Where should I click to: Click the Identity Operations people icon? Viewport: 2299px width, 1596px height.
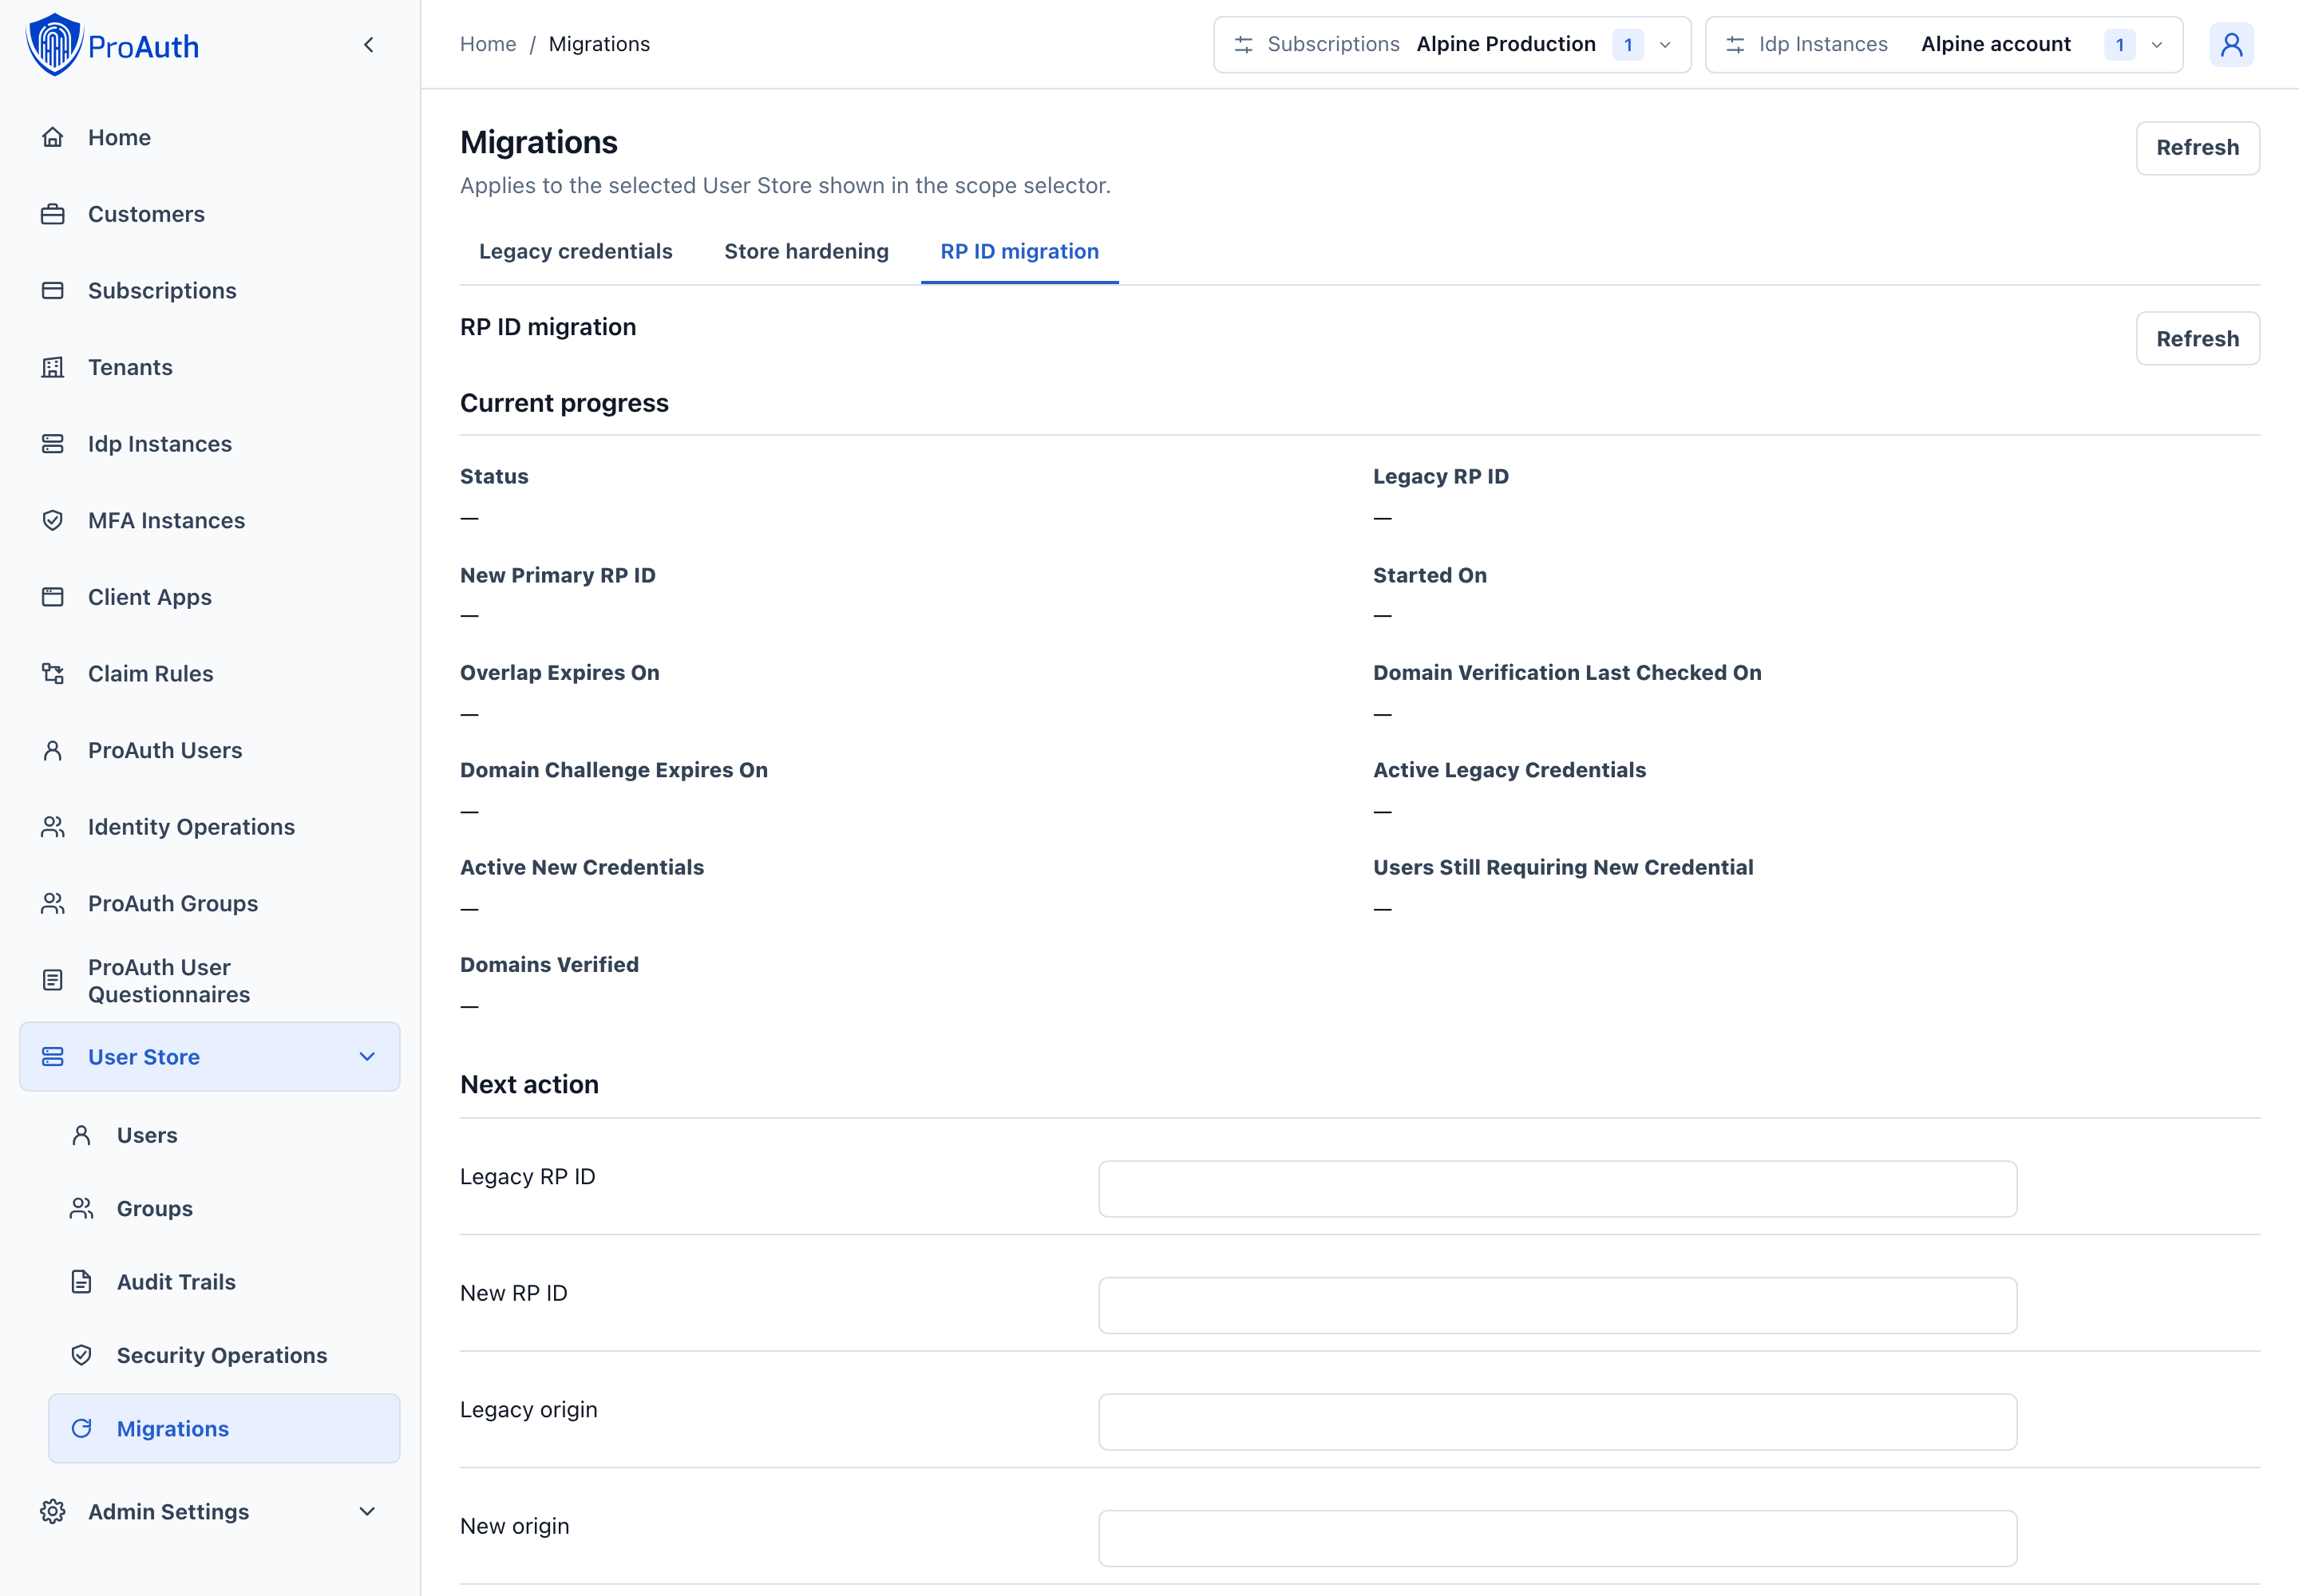coord(53,827)
